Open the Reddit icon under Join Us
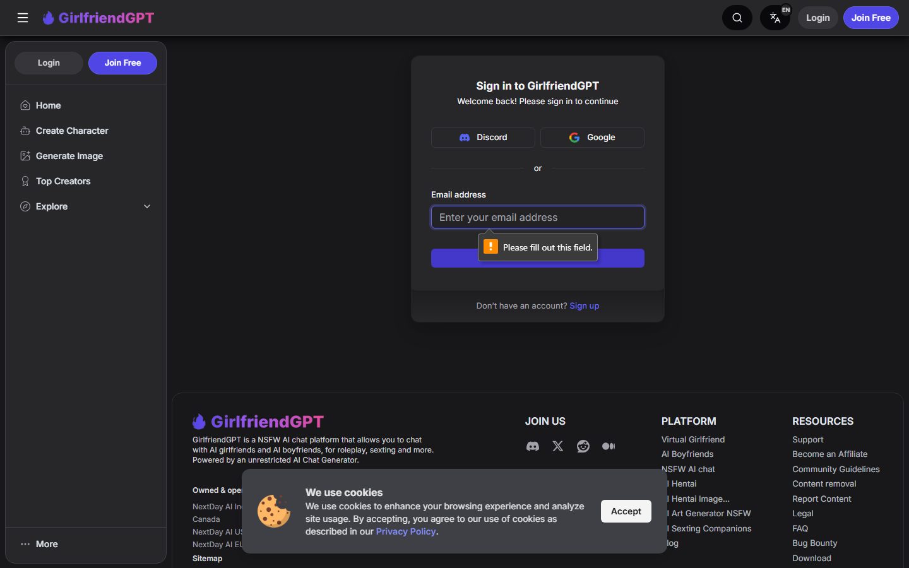This screenshot has width=909, height=568. click(x=583, y=446)
